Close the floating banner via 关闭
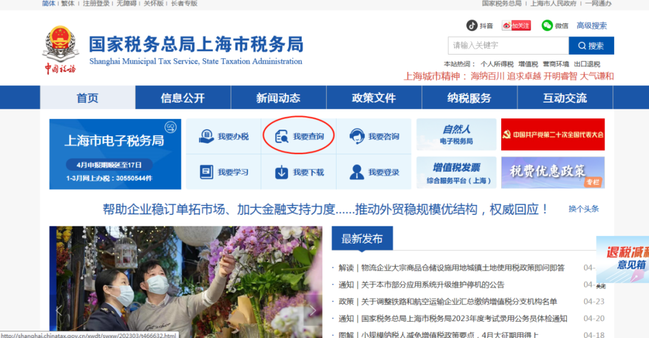Viewport: 649px width, 338px height. [x=601, y=286]
